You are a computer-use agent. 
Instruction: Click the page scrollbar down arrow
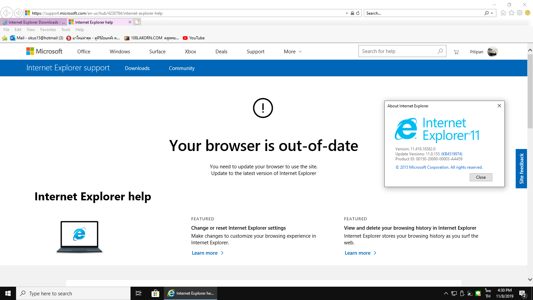click(x=530, y=280)
